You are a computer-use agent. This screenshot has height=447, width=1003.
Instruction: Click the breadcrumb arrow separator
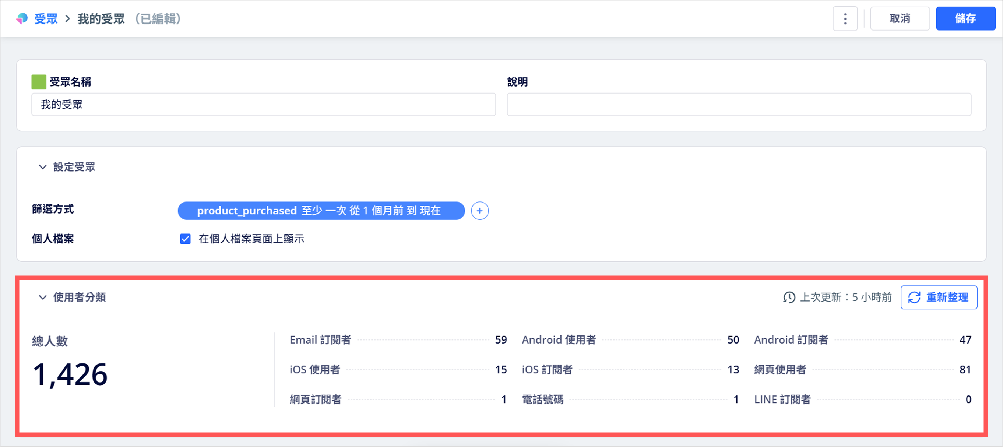[x=68, y=18]
